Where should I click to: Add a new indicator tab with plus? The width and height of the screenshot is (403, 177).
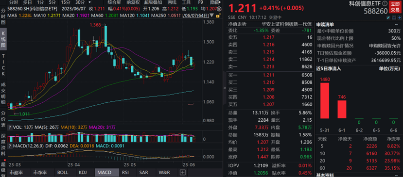tap(182, 172)
